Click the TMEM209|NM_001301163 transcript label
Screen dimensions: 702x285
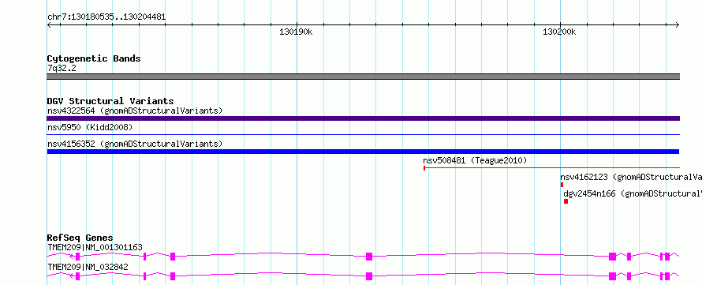point(95,247)
